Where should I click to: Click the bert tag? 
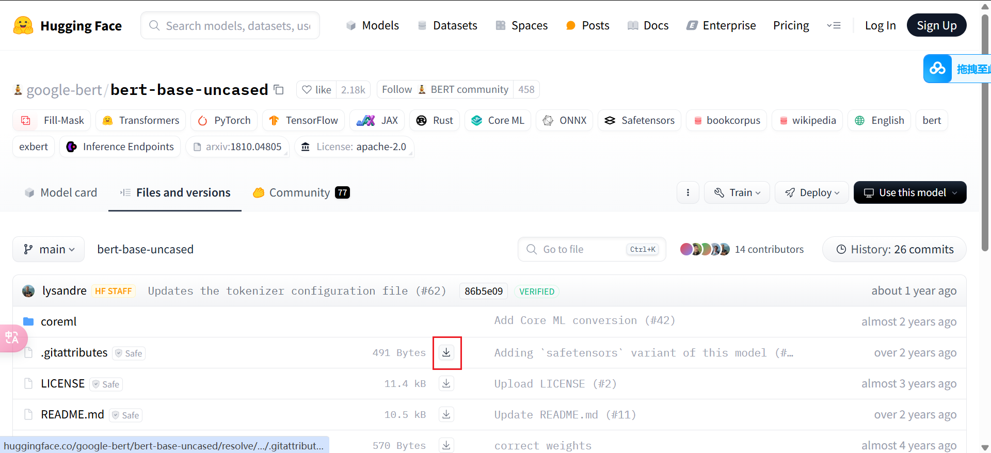pyautogui.click(x=932, y=120)
